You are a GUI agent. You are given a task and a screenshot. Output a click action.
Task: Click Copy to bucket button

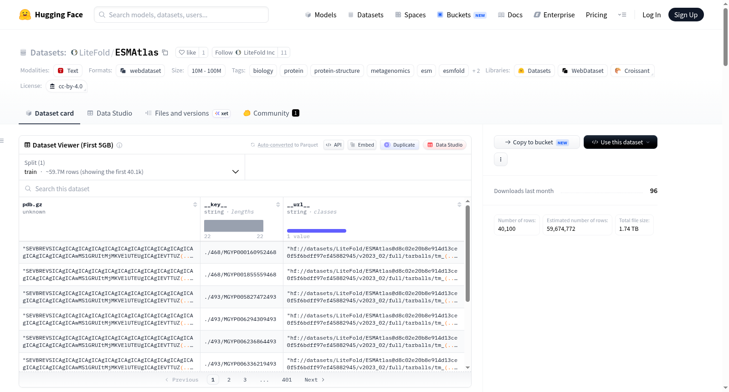pyautogui.click(x=537, y=142)
